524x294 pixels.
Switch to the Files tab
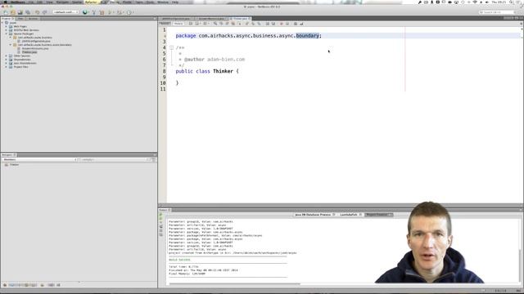click(x=20, y=19)
